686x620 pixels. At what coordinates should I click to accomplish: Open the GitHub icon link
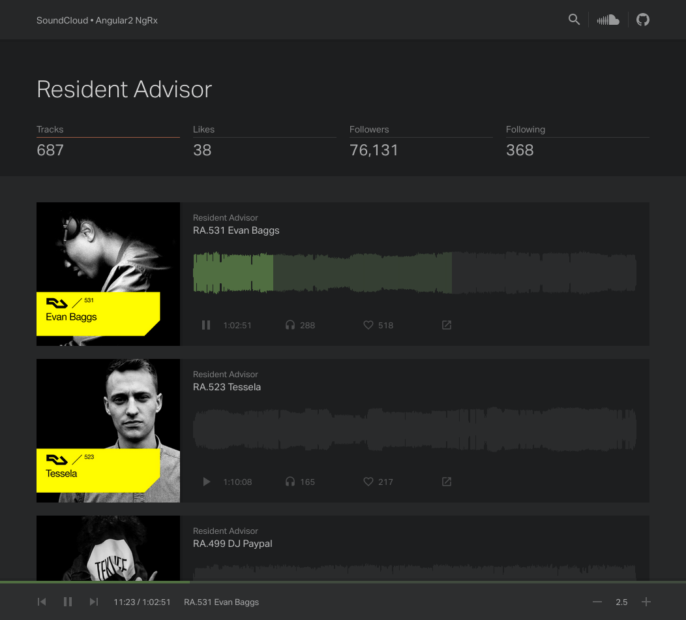(x=643, y=20)
